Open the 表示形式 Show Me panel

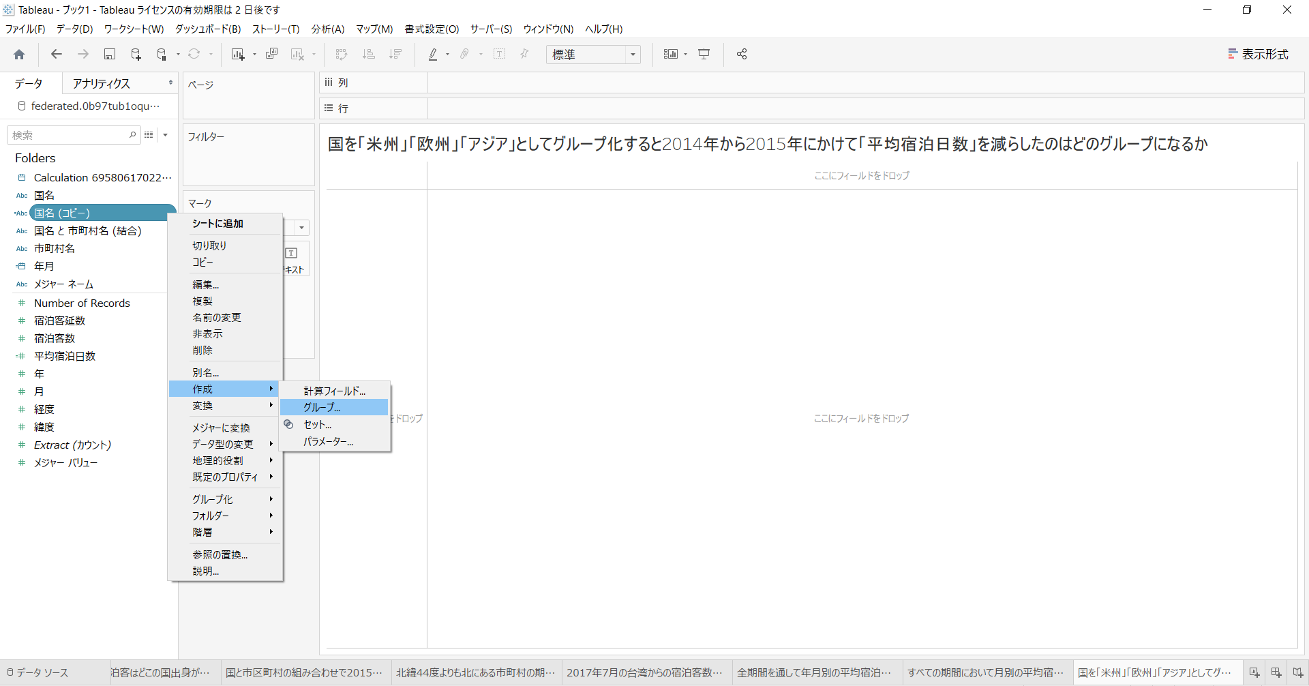click(1258, 55)
